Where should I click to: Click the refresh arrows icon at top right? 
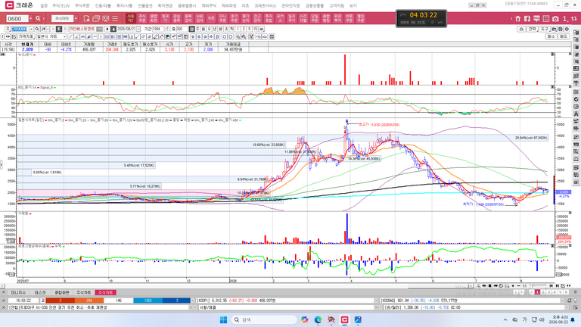[x=573, y=18]
